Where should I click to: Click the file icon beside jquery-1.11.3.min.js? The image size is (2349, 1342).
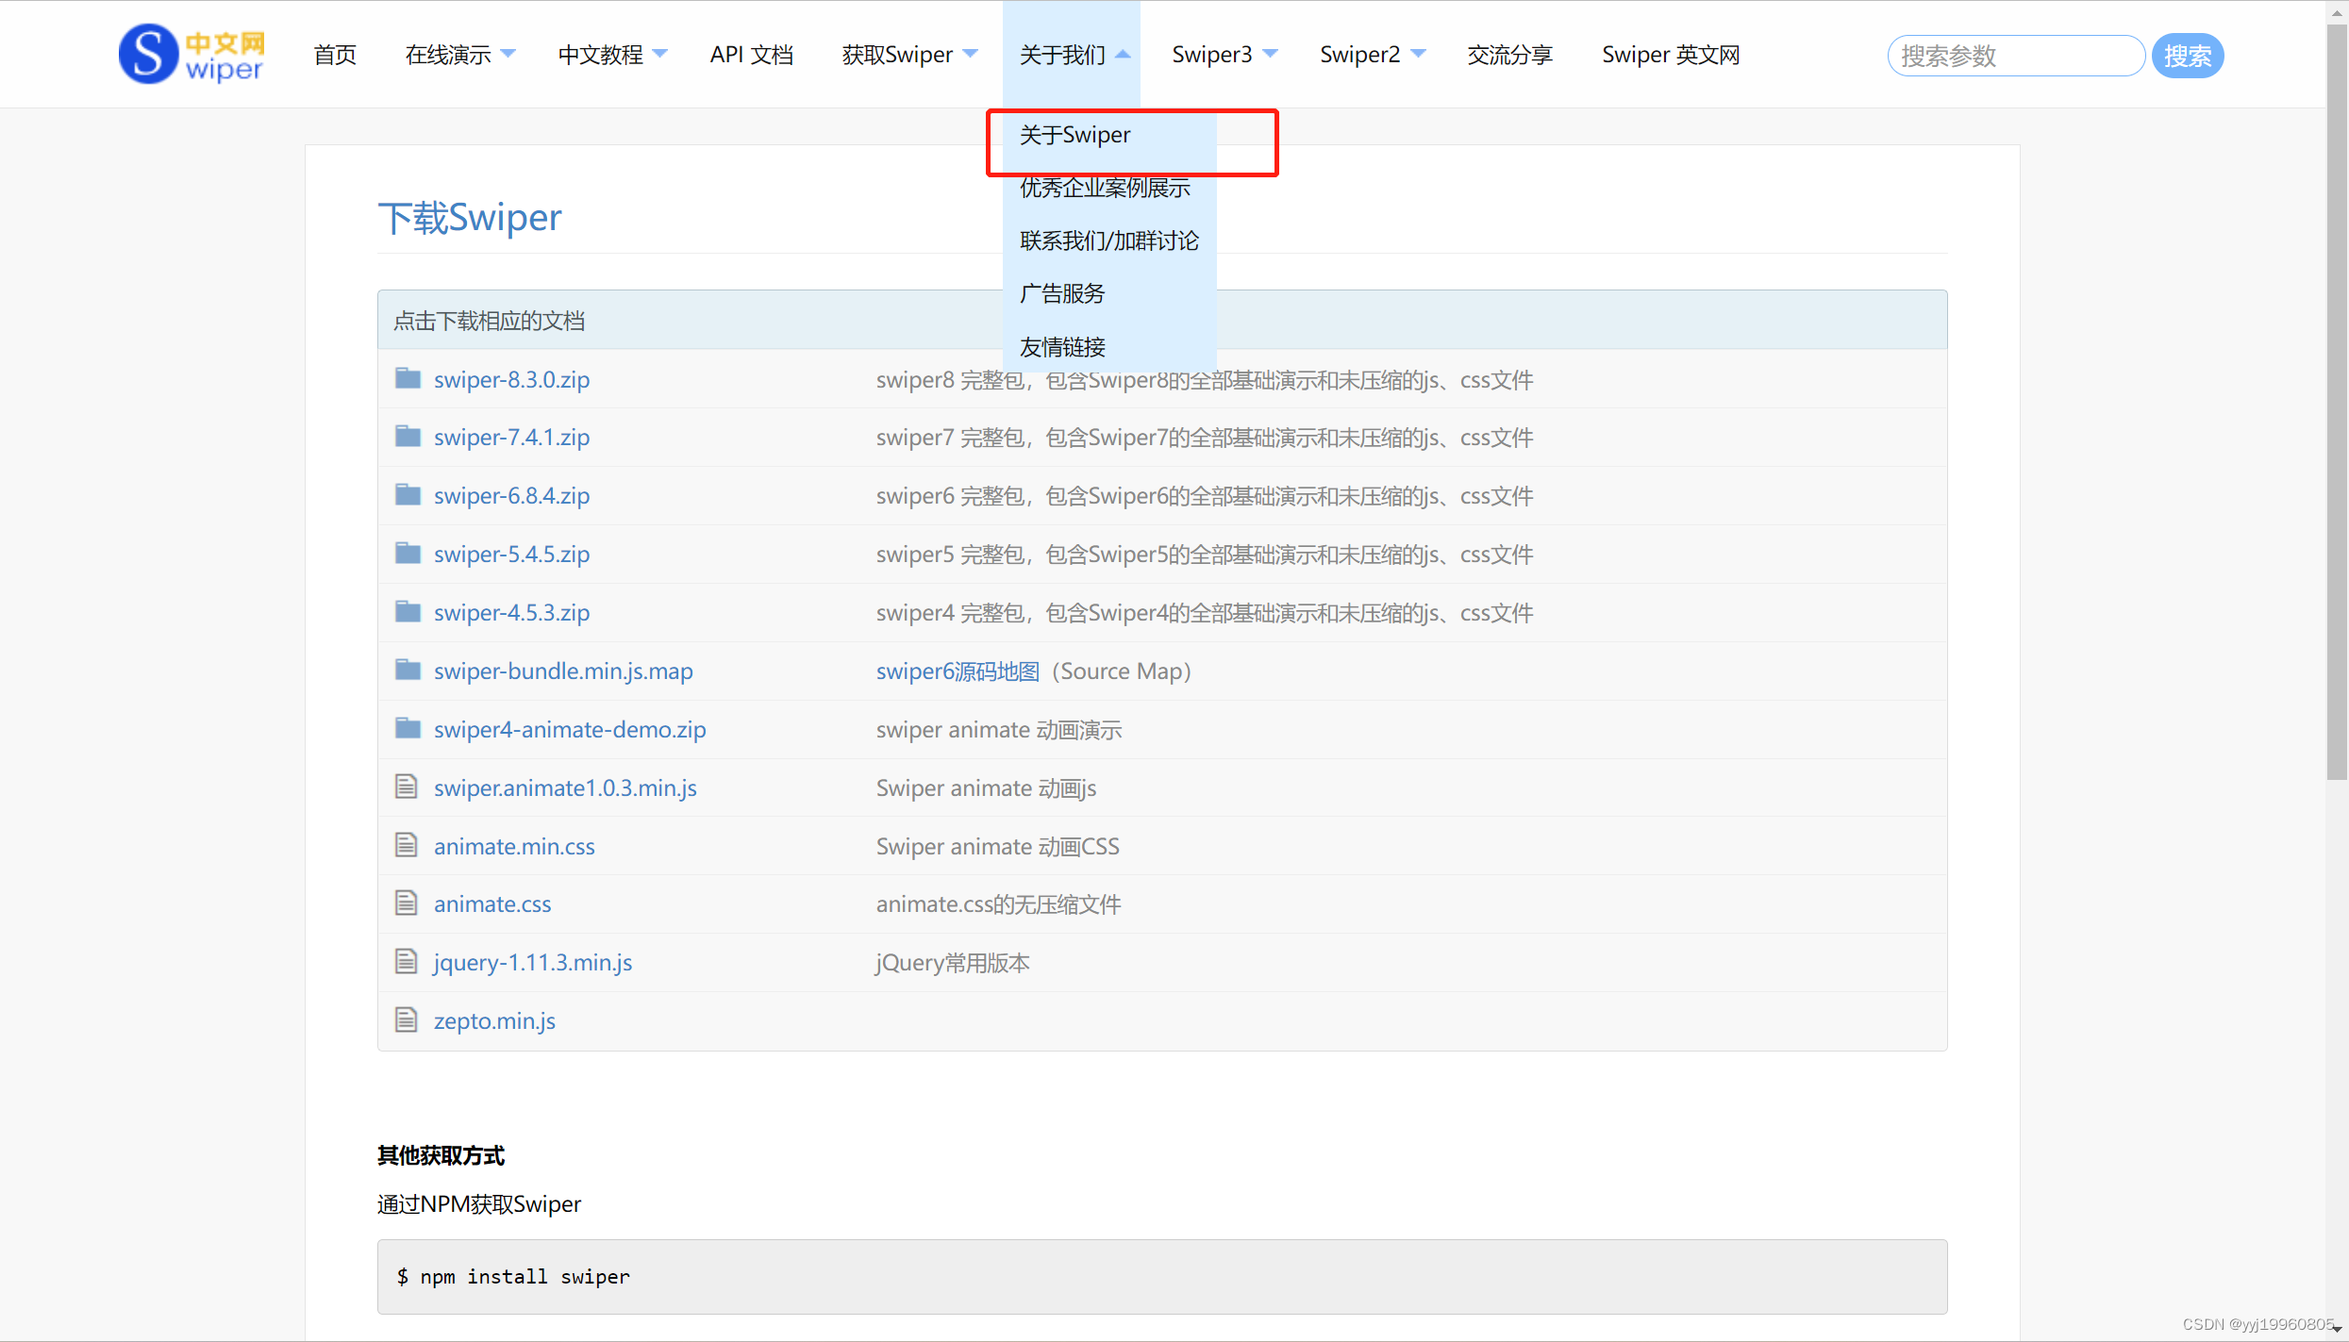(407, 961)
